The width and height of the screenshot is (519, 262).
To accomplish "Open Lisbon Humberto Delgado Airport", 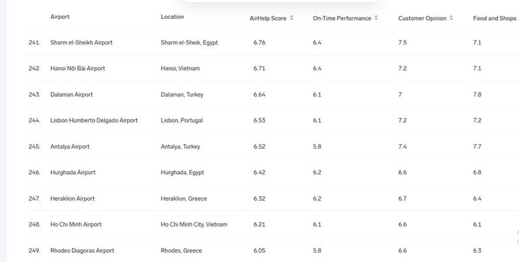I will (94, 120).
